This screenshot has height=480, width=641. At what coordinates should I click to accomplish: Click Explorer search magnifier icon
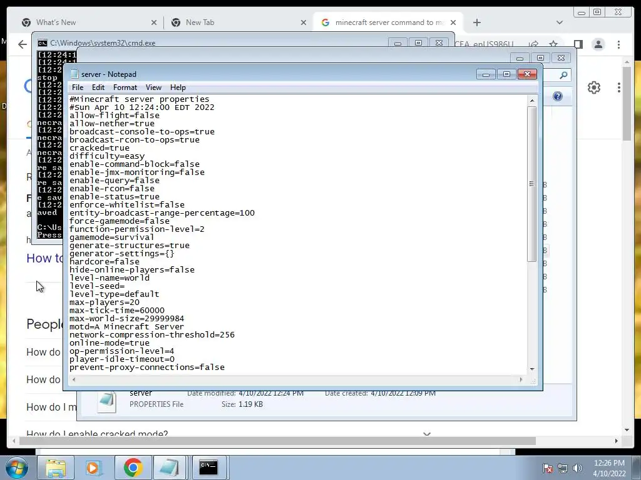[563, 75]
